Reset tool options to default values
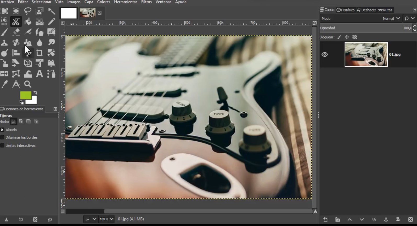 tap(50, 219)
